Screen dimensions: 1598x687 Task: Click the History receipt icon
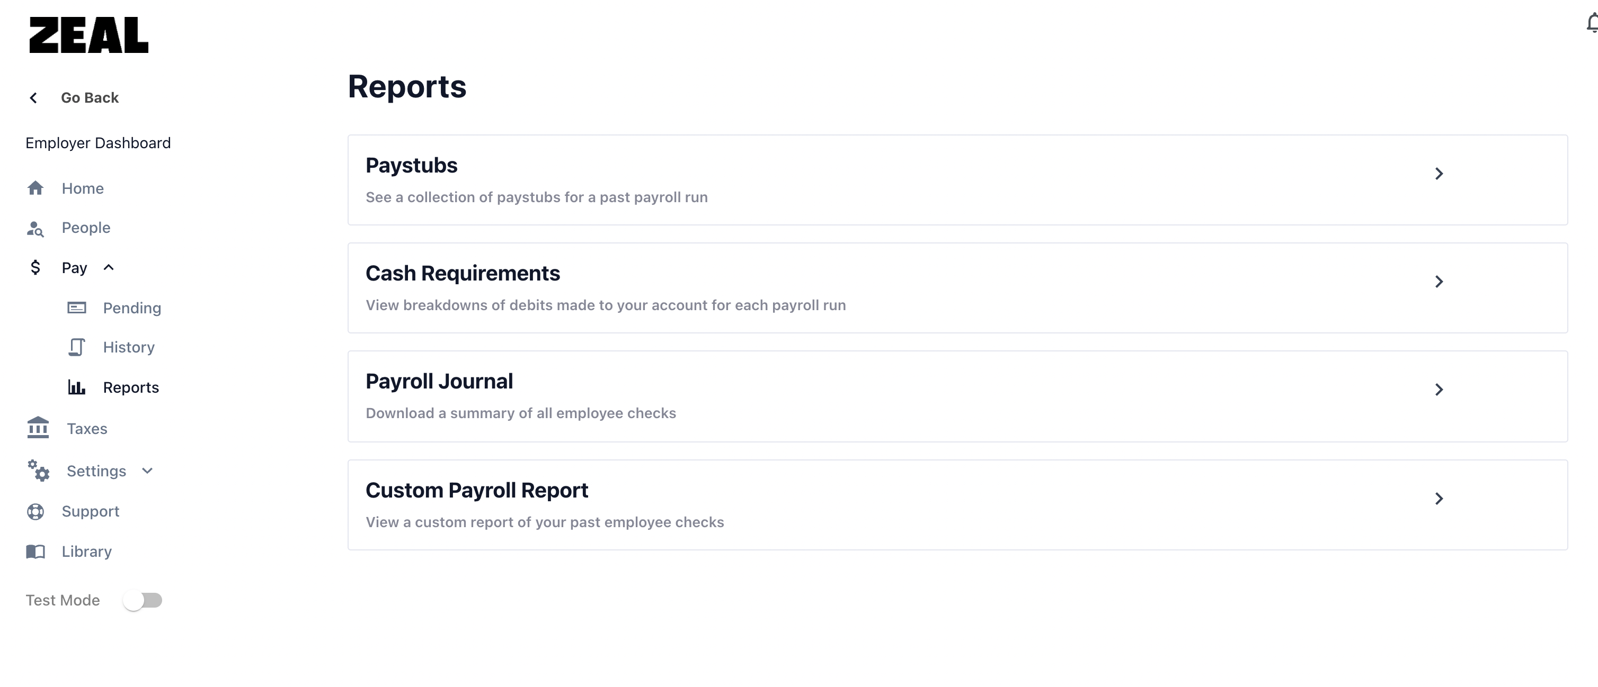click(77, 348)
